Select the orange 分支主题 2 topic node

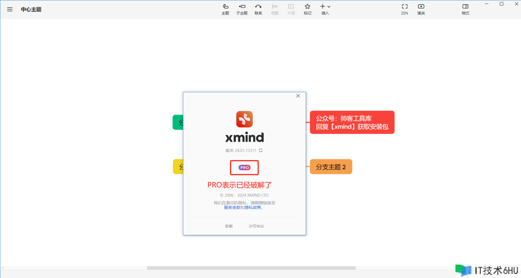(331, 167)
